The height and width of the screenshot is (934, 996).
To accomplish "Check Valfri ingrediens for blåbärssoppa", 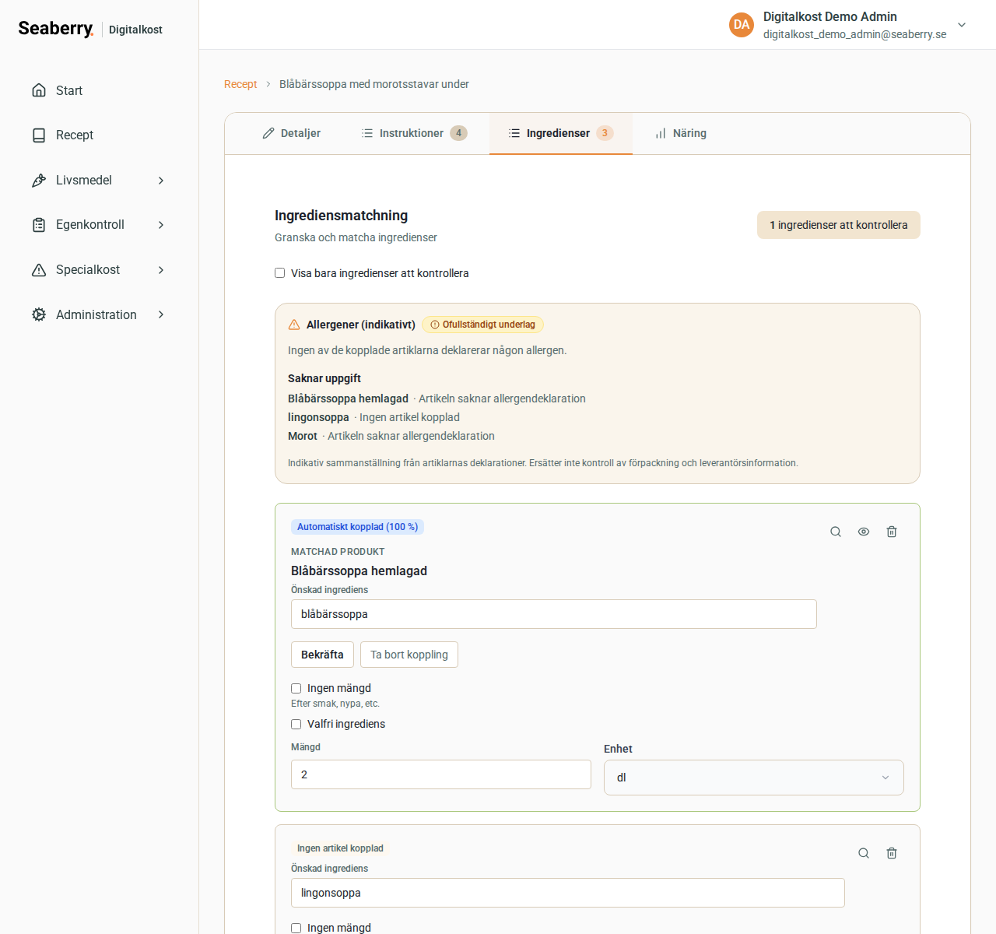I will pos(296,724).
